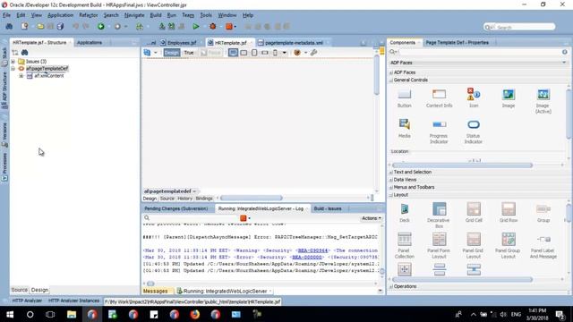Collapse the General Controls section
The height and width of the screenshot is (322, 573).
(x=391, y=80)
